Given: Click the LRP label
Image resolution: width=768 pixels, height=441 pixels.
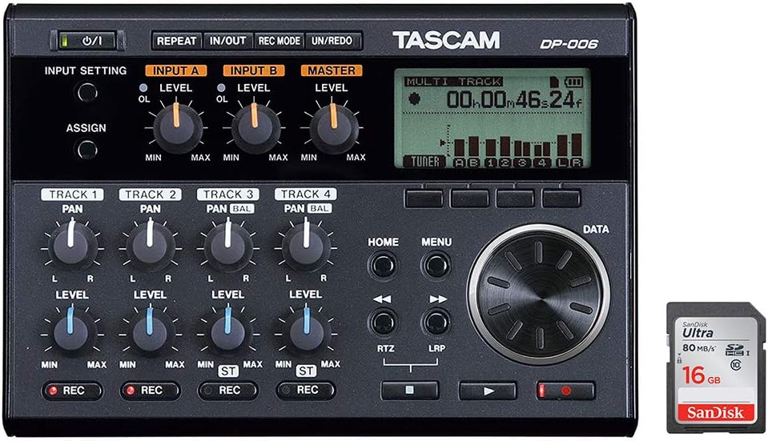Looking at the screenshot, I should tap(437, 348).
